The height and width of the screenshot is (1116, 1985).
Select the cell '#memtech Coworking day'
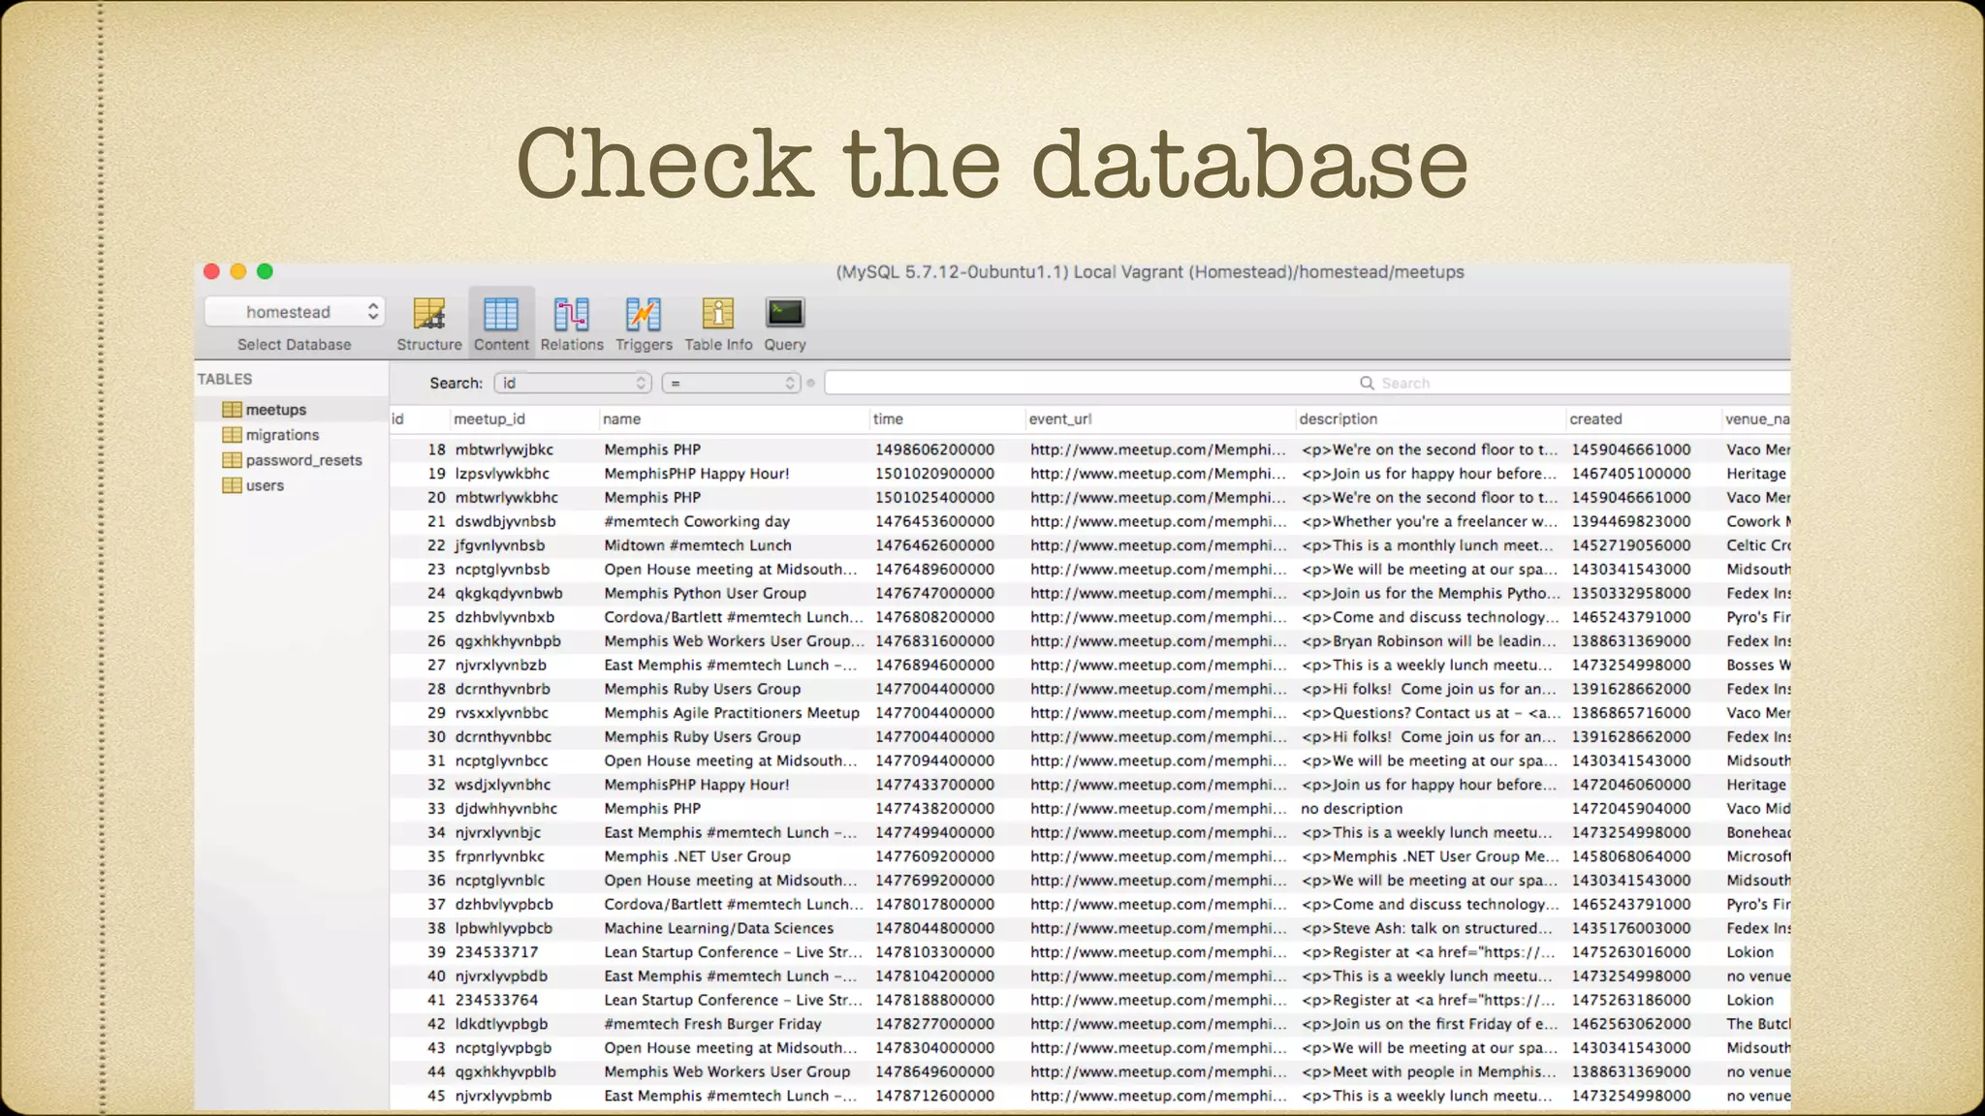[x=697, y=522]
